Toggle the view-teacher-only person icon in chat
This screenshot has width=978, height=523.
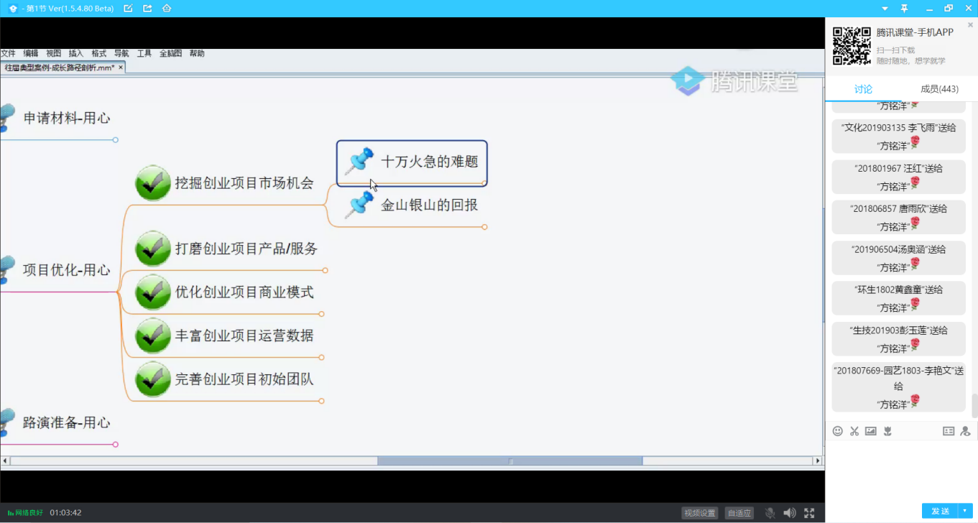click(x=965, y=431)
